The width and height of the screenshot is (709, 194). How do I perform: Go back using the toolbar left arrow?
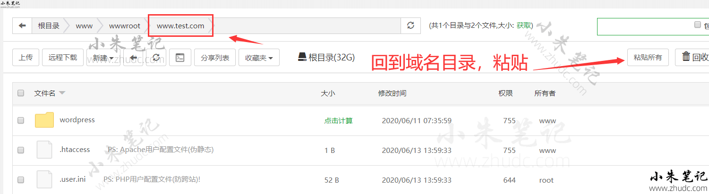click(x=133, y=58)
